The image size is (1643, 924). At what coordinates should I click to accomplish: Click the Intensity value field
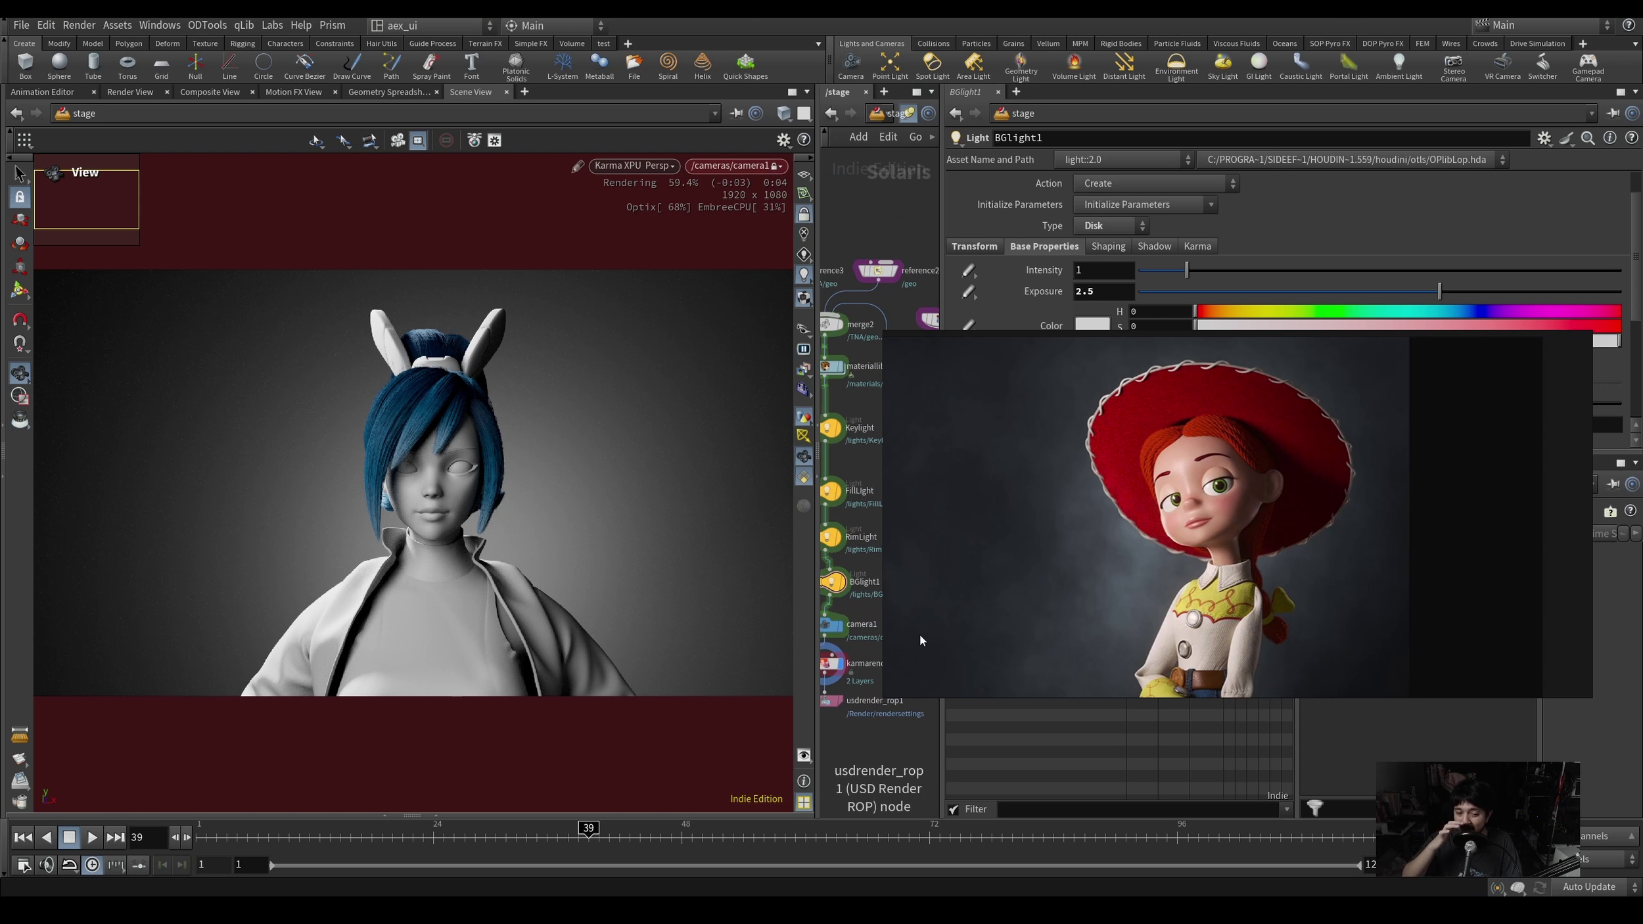tap(1103, 270)
